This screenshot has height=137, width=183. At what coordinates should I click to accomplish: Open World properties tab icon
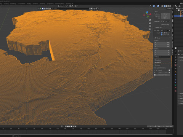(175, 65)
